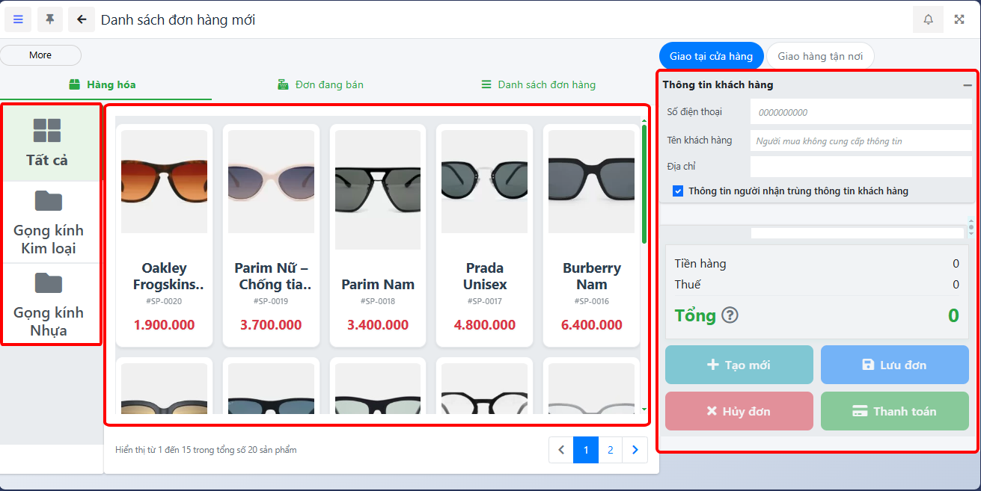Click the 'Số điện thoại' input field

tap(860, 112)
